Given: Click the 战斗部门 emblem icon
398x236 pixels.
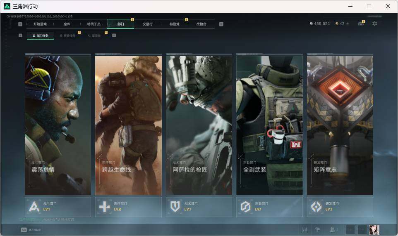Looking at the screenshot, I should tap(34, 207).
